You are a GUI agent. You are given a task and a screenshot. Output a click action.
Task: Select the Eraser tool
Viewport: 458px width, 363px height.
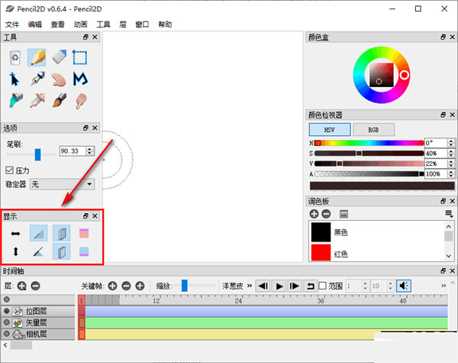click(60, 57)
